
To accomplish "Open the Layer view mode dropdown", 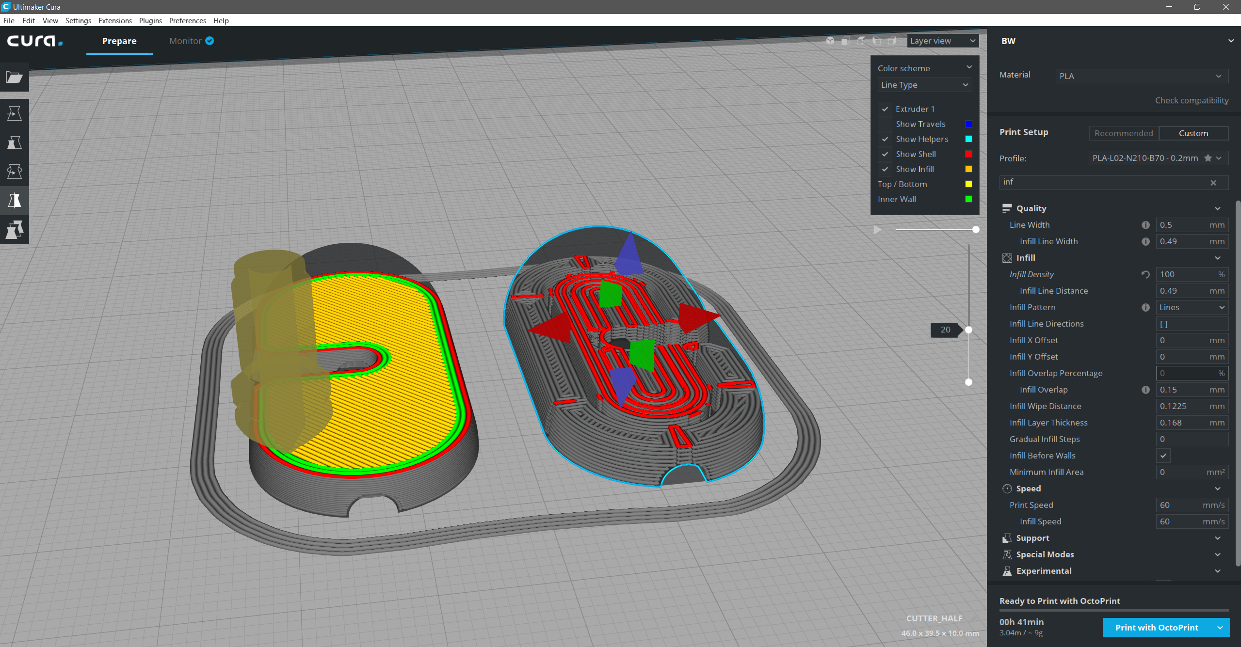I will [942, 41].
